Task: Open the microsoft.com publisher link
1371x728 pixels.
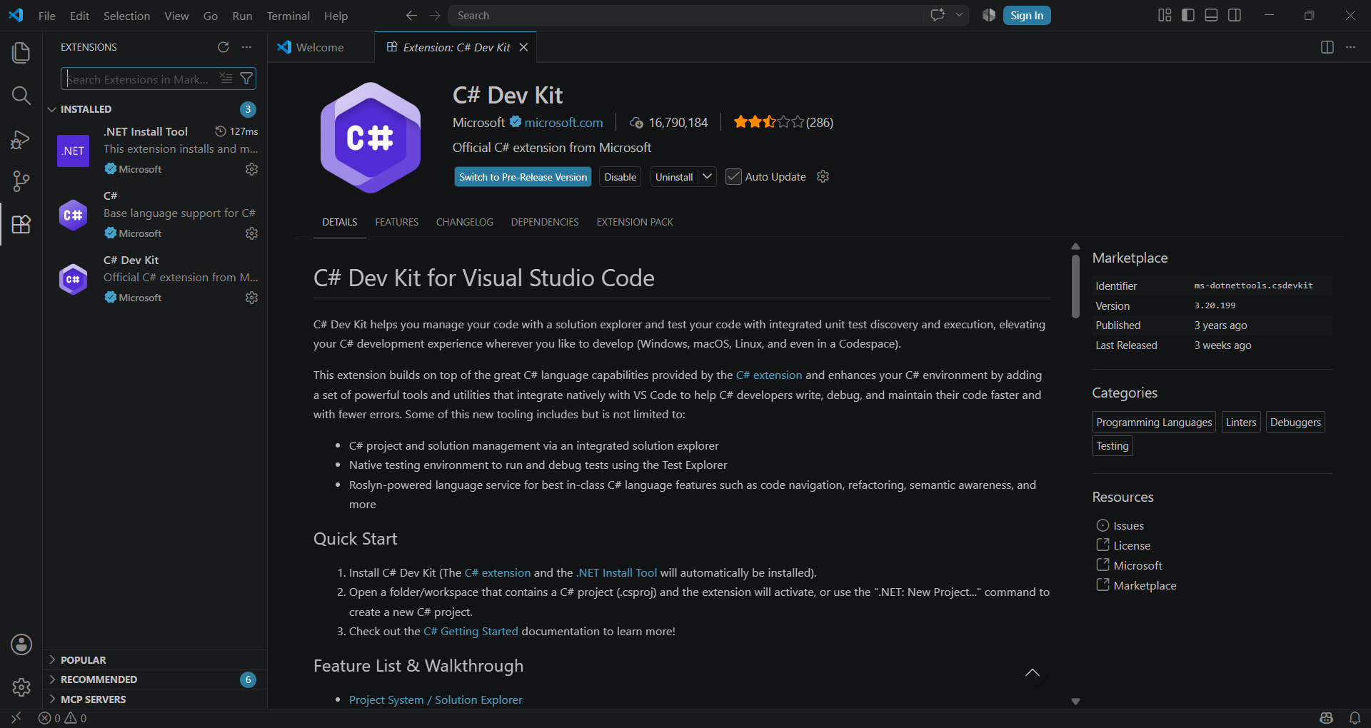Action: coord(563,122)
